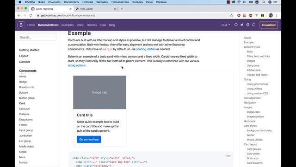296x167 pixels.
Task: Open the Справка menu
Action: (x=161, y=2)
